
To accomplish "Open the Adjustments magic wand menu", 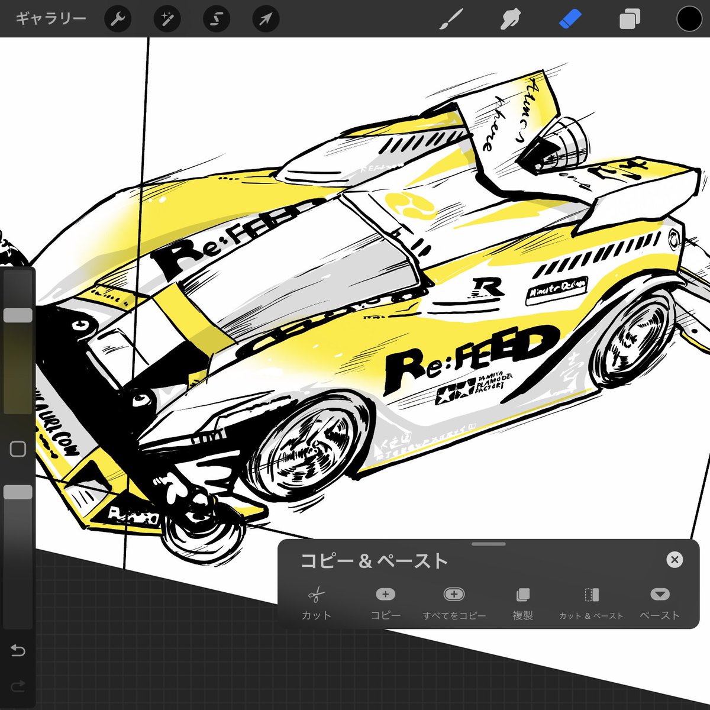I will click(x=167, y=19).
